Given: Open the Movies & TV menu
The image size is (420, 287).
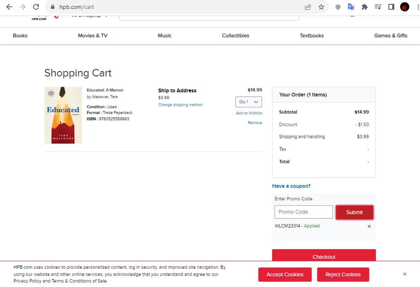Looking at the screenshot, I should coord(93,36).
